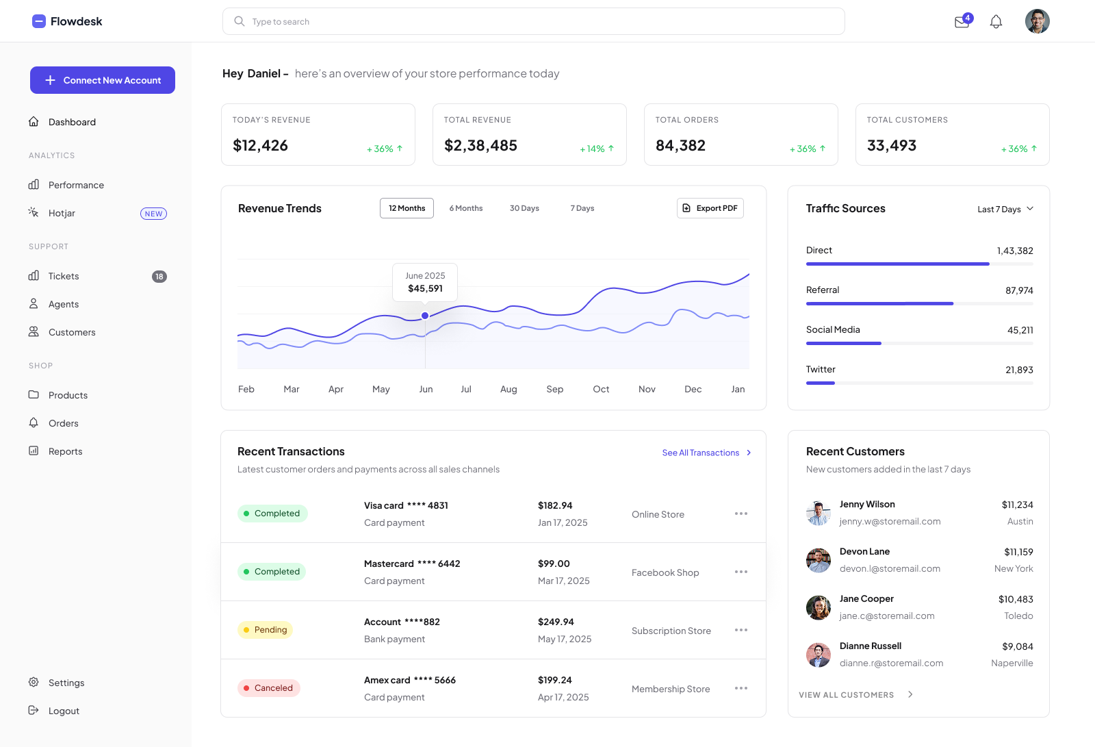Expand View All Customers arrow
Screen dimensions: 1095x747
click(x=910, y=695)
